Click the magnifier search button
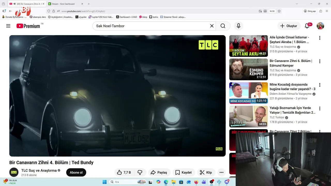The width and height of the screenshot is (331, 186). 223,26
